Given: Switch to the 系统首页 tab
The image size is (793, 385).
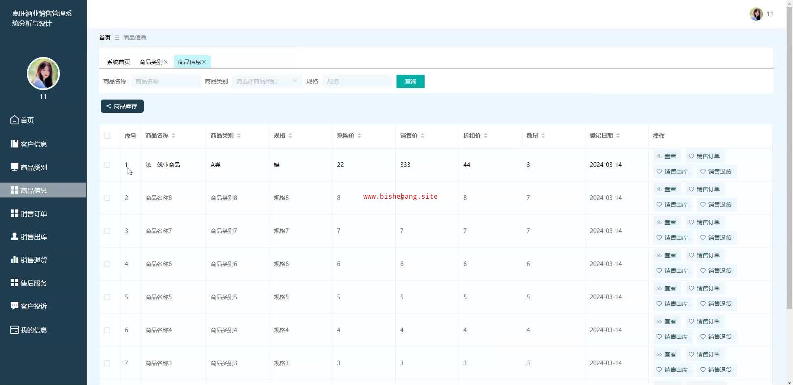Looking at the screenshot, I should [119, 62].
